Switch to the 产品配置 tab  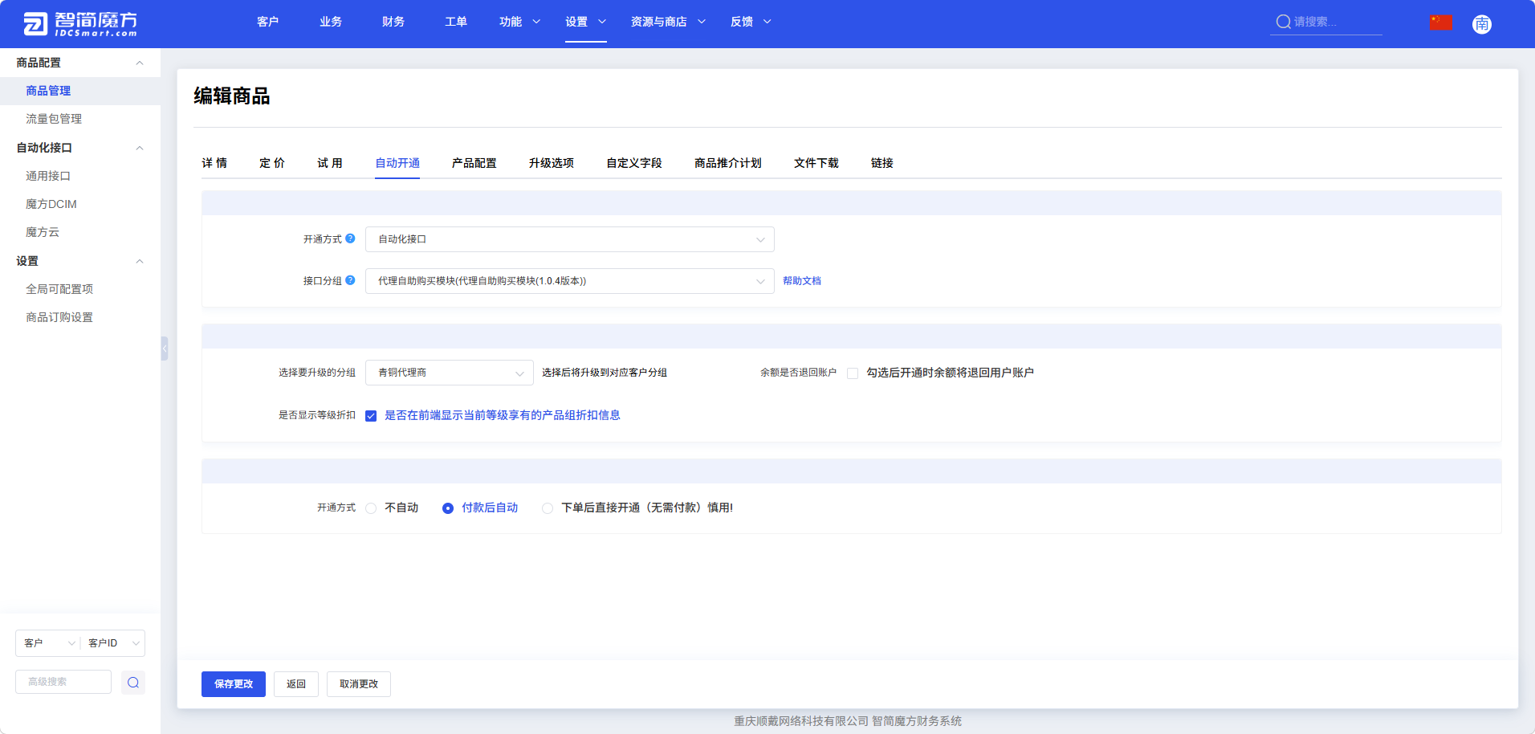[x=474, y=163]
